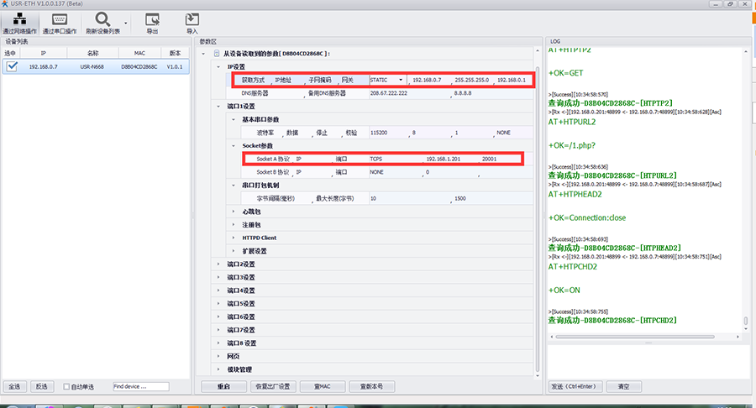This screenshot has width=756, height=408.
Task: Click the 清空 clear log button
Action: pyautogui.click(x=624, y=386)
